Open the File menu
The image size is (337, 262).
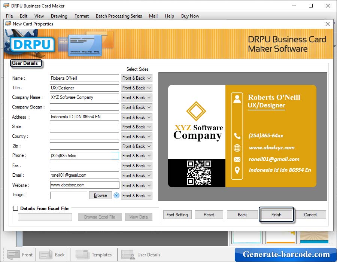pyautogui.click(x=9, y=16)
